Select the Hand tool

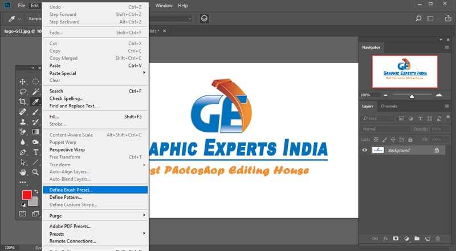(22, 172)
